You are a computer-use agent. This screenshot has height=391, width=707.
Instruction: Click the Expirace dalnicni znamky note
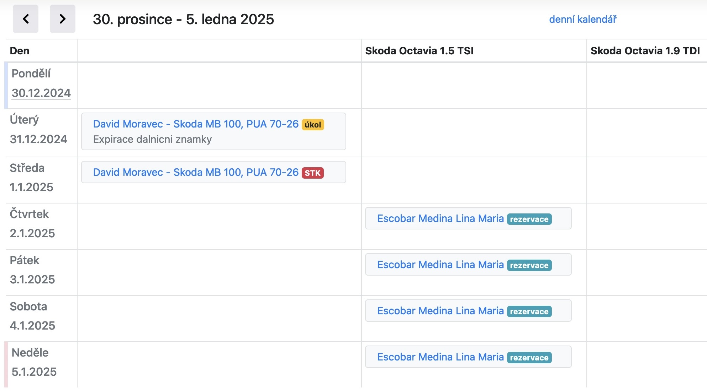[152, 139]
